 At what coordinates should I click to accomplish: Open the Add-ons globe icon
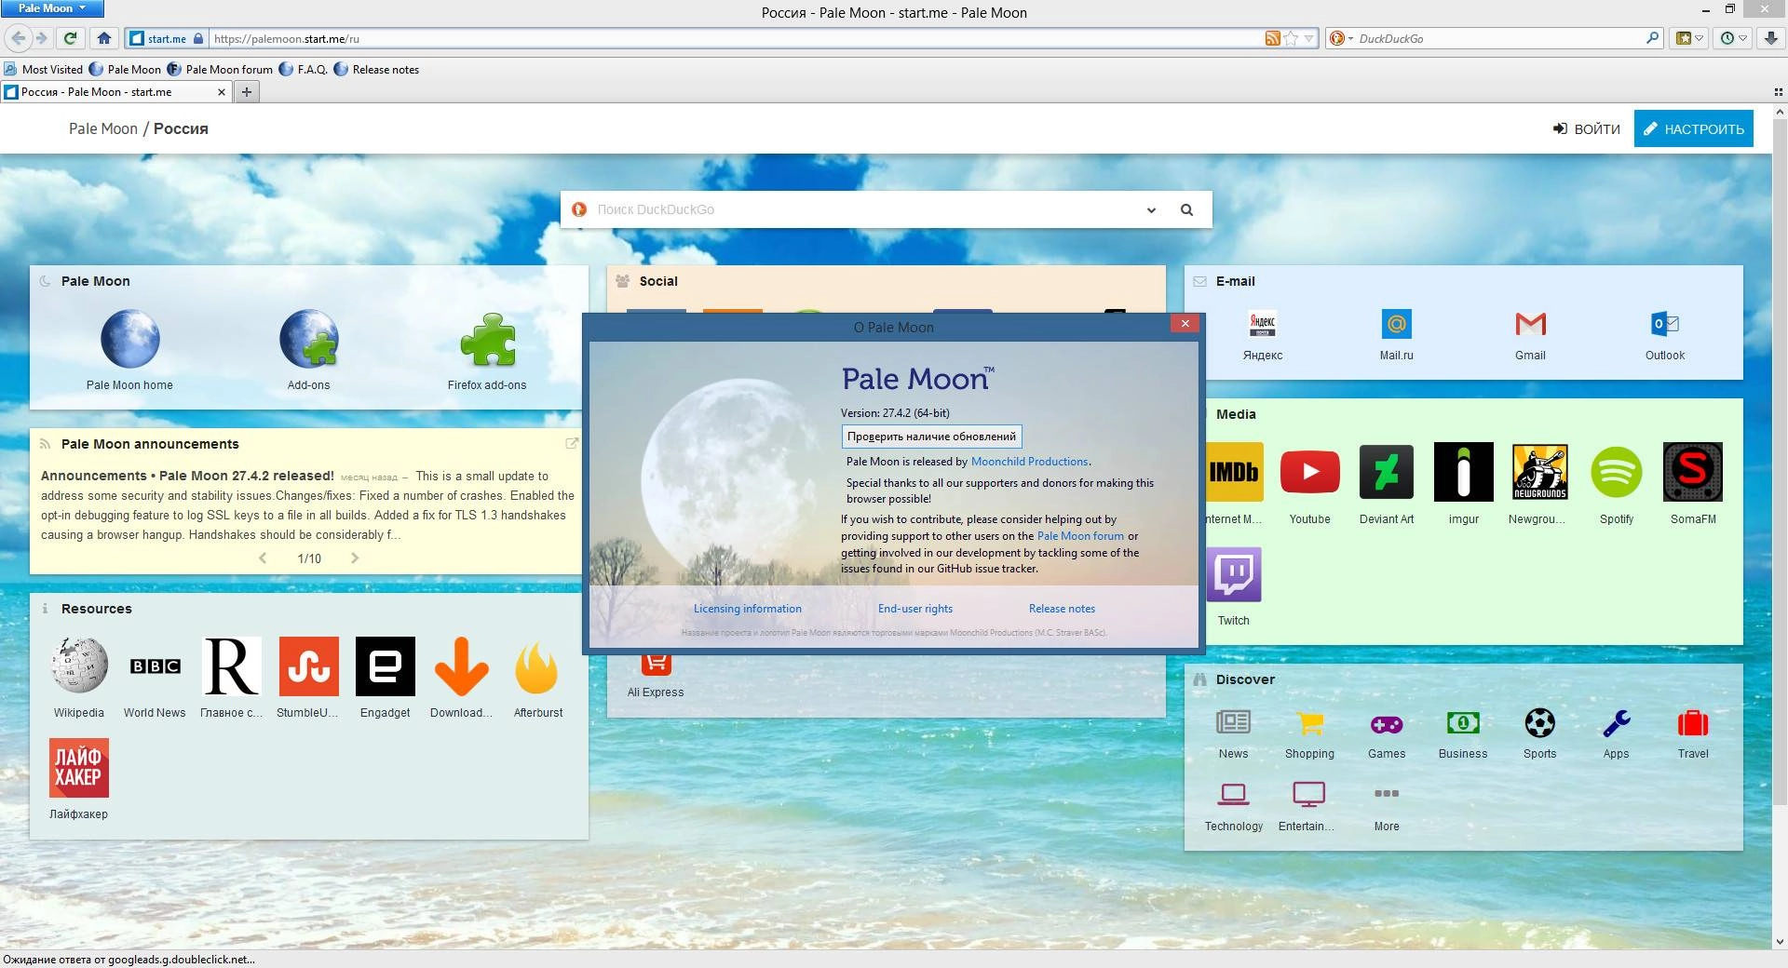click(308, 340)
